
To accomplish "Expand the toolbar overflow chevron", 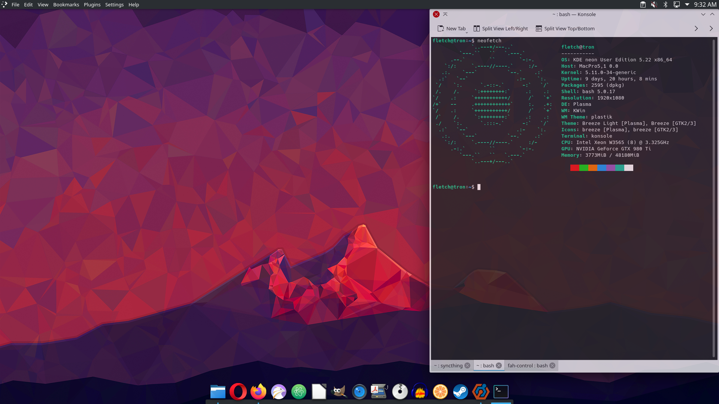I will tap(696, 28).
